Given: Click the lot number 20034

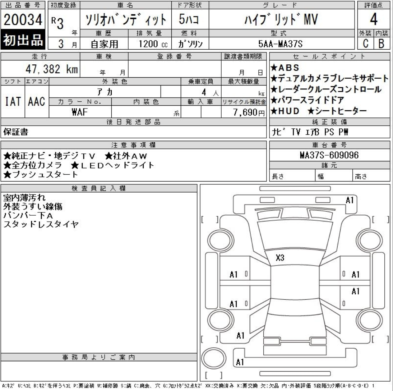Looking at the screenshot, I should coord(23,19).
